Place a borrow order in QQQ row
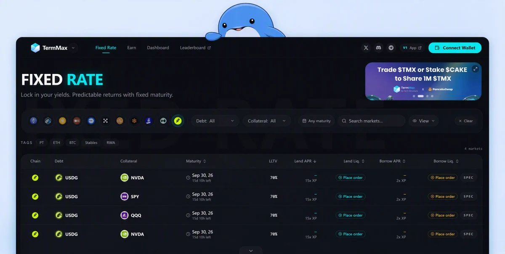 [x=443, y=215]
